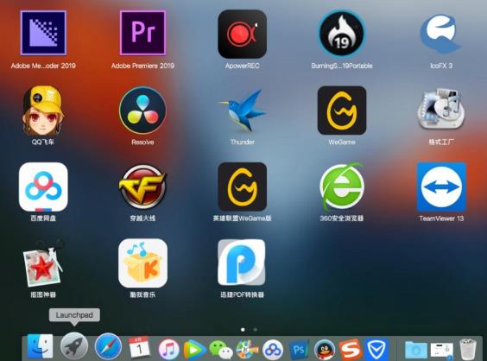Click the colorful pinwheel Dock icon

247,349
